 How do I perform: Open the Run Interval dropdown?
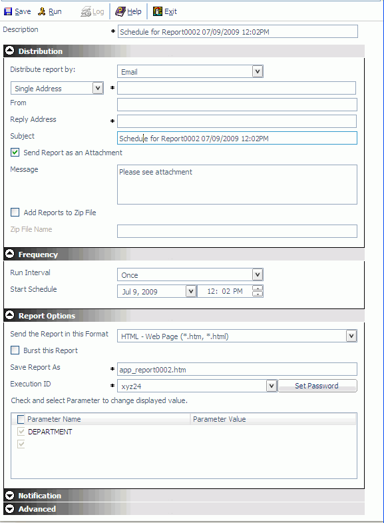(x=258, y=275)
